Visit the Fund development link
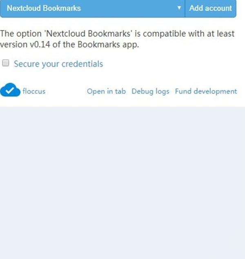Viewport: 245px width, 259px height. (206, 91)
